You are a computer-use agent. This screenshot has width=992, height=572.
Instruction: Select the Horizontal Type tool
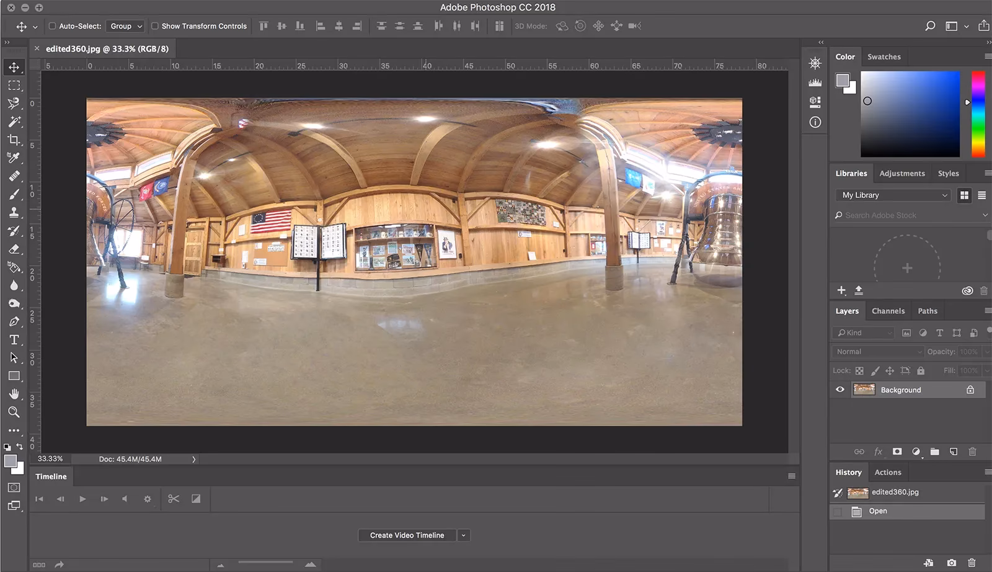point(14,339)
